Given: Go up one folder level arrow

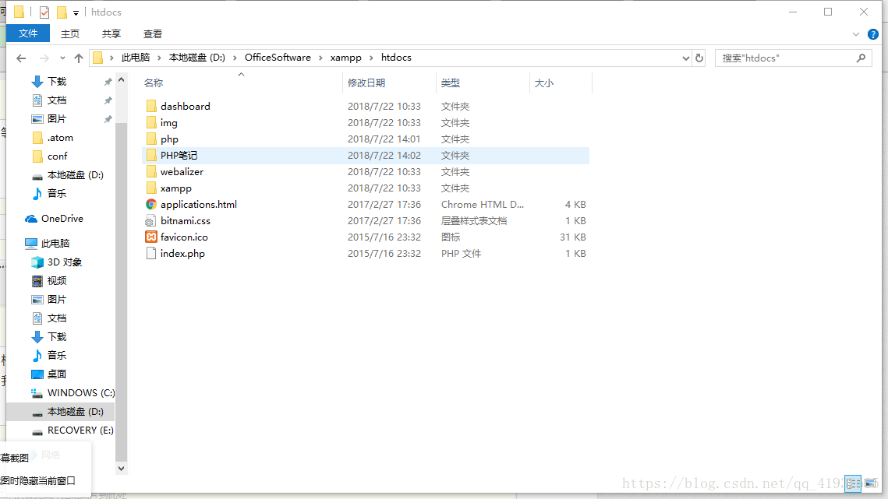Looking at the screenshot, I should (x=79, y=58).
